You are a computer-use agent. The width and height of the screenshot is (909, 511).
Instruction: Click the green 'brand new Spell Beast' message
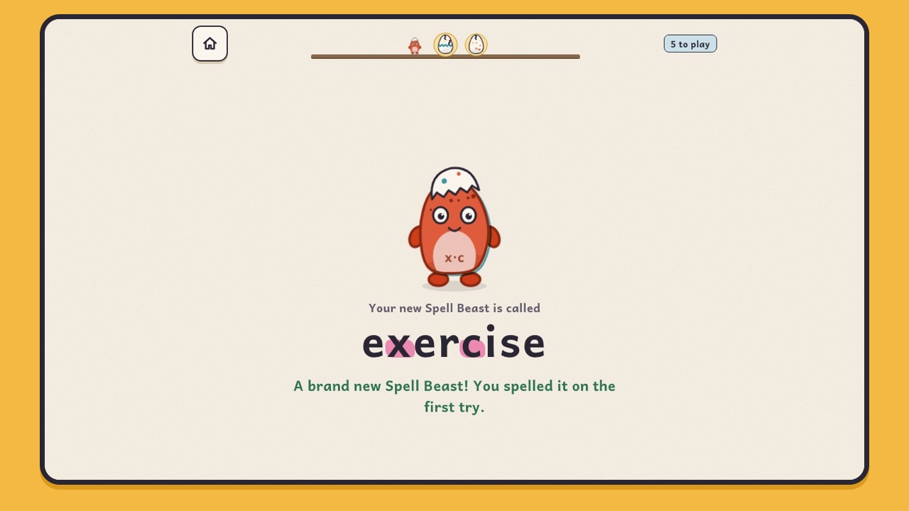454,396
